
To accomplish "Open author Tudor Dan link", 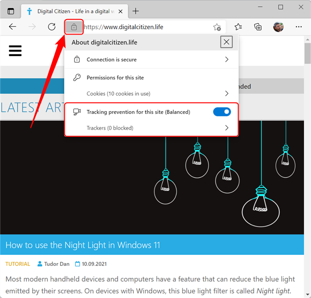I will coord(57,264).
